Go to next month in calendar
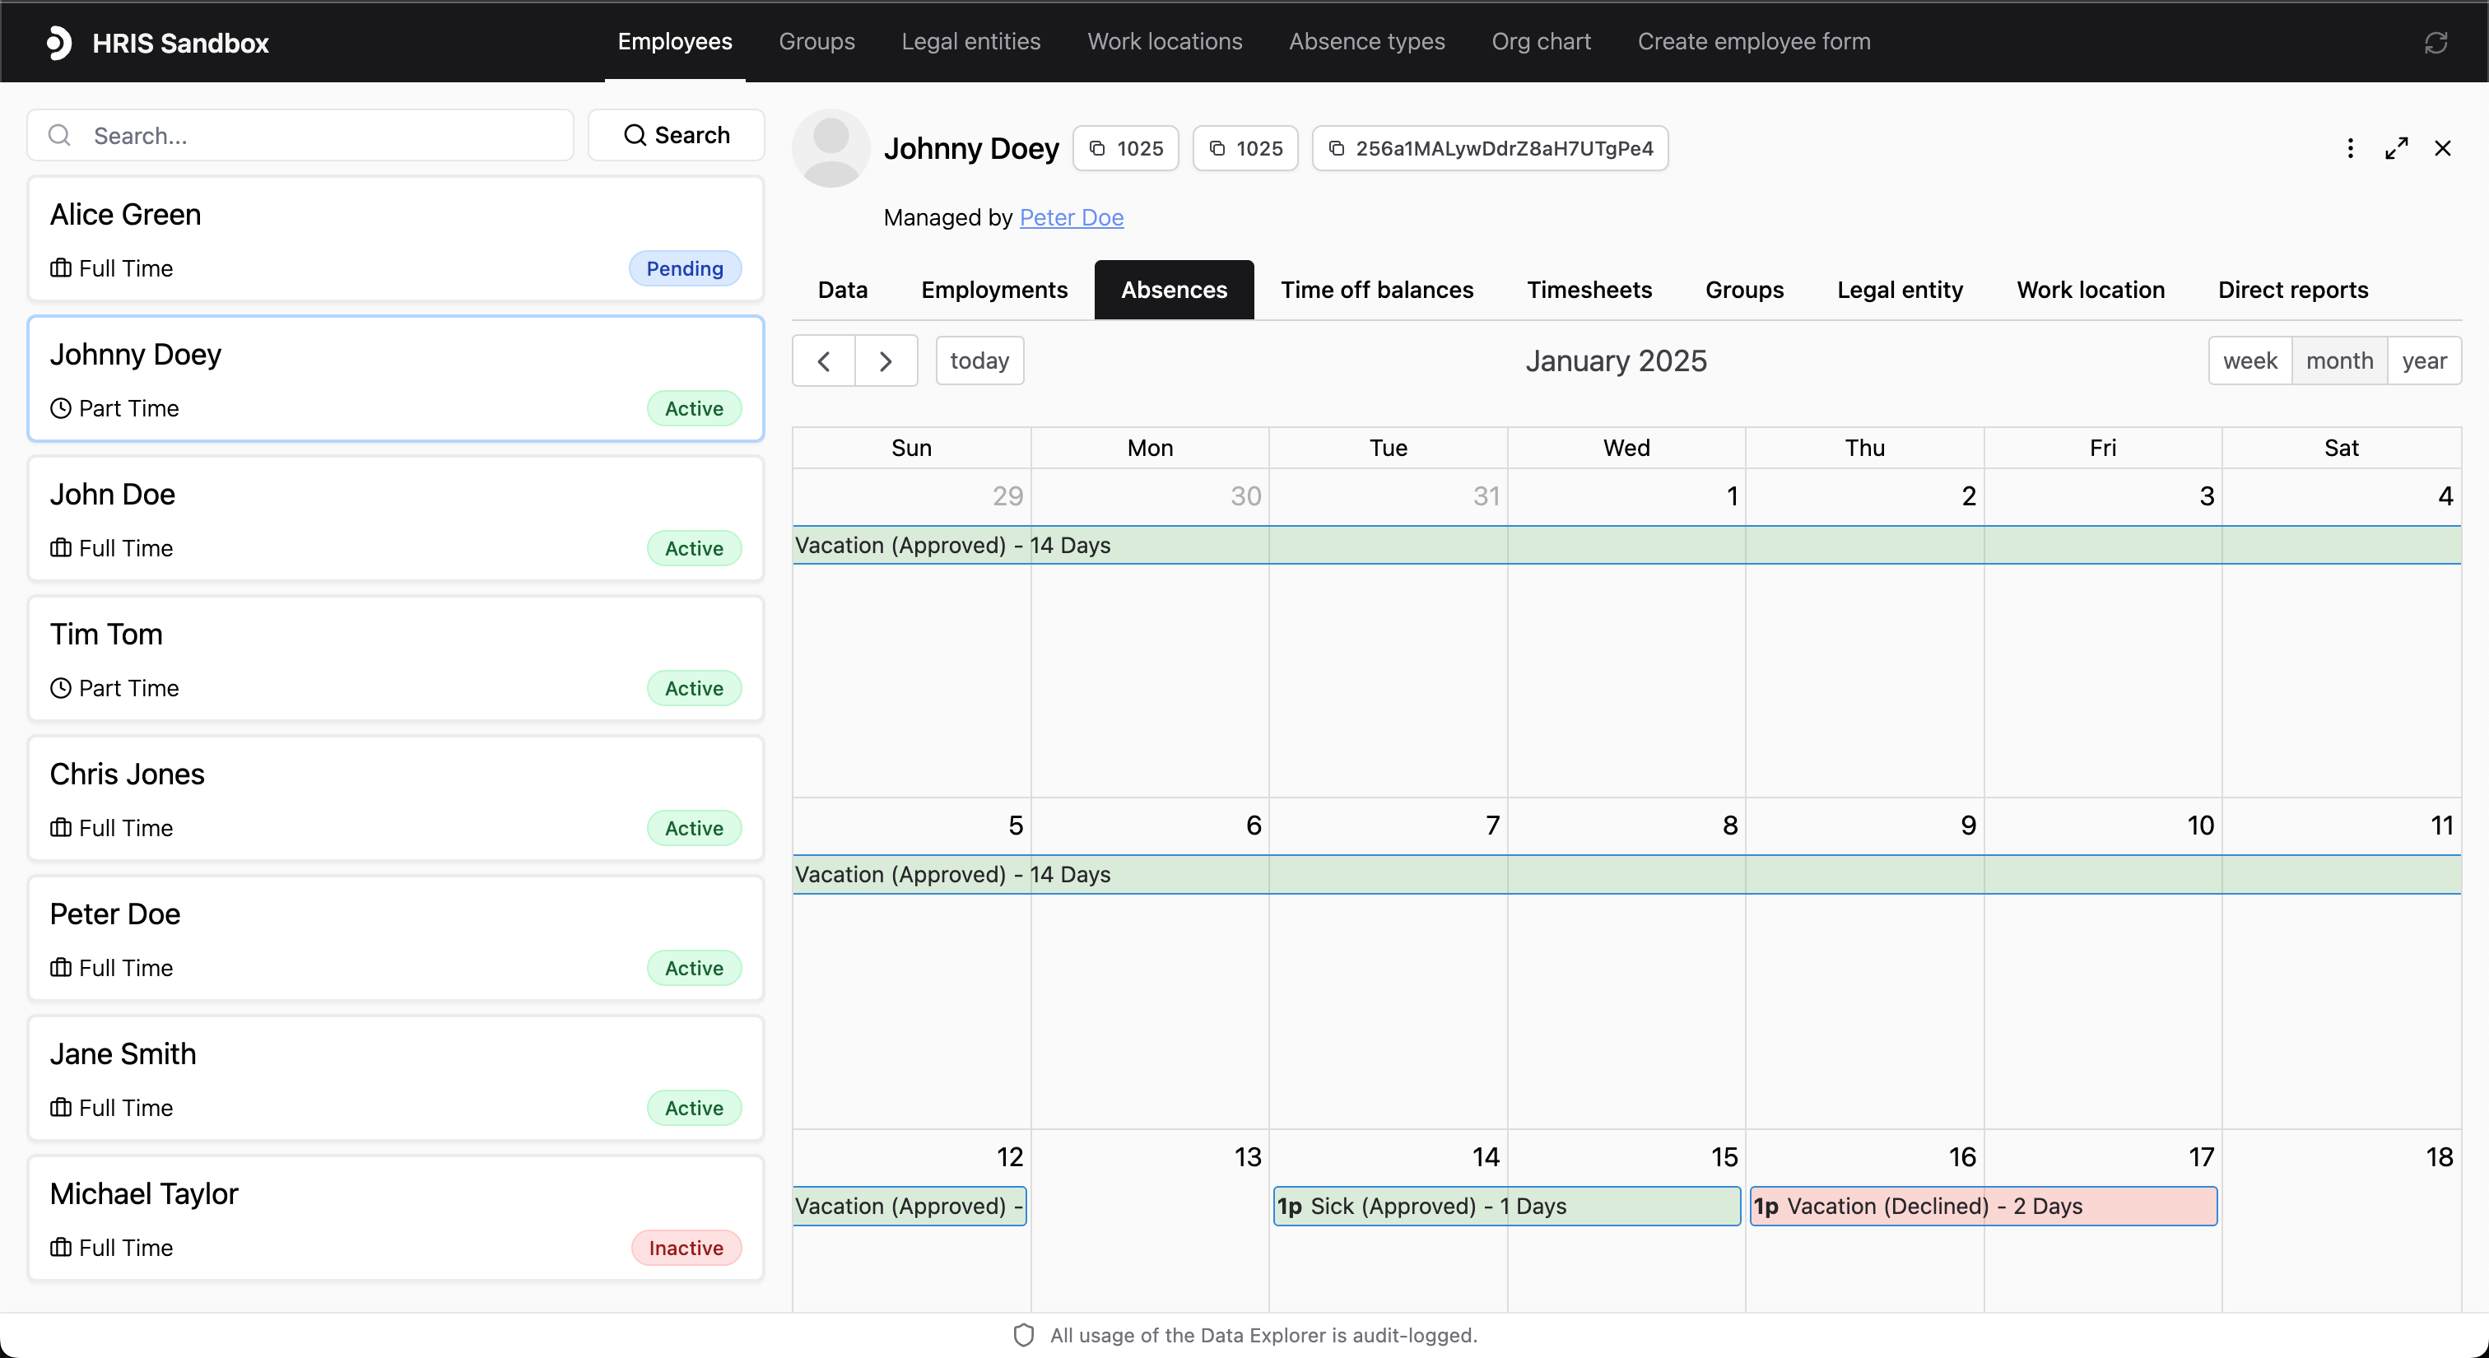Screen dimensions: 2489x1358 point(886,361)
